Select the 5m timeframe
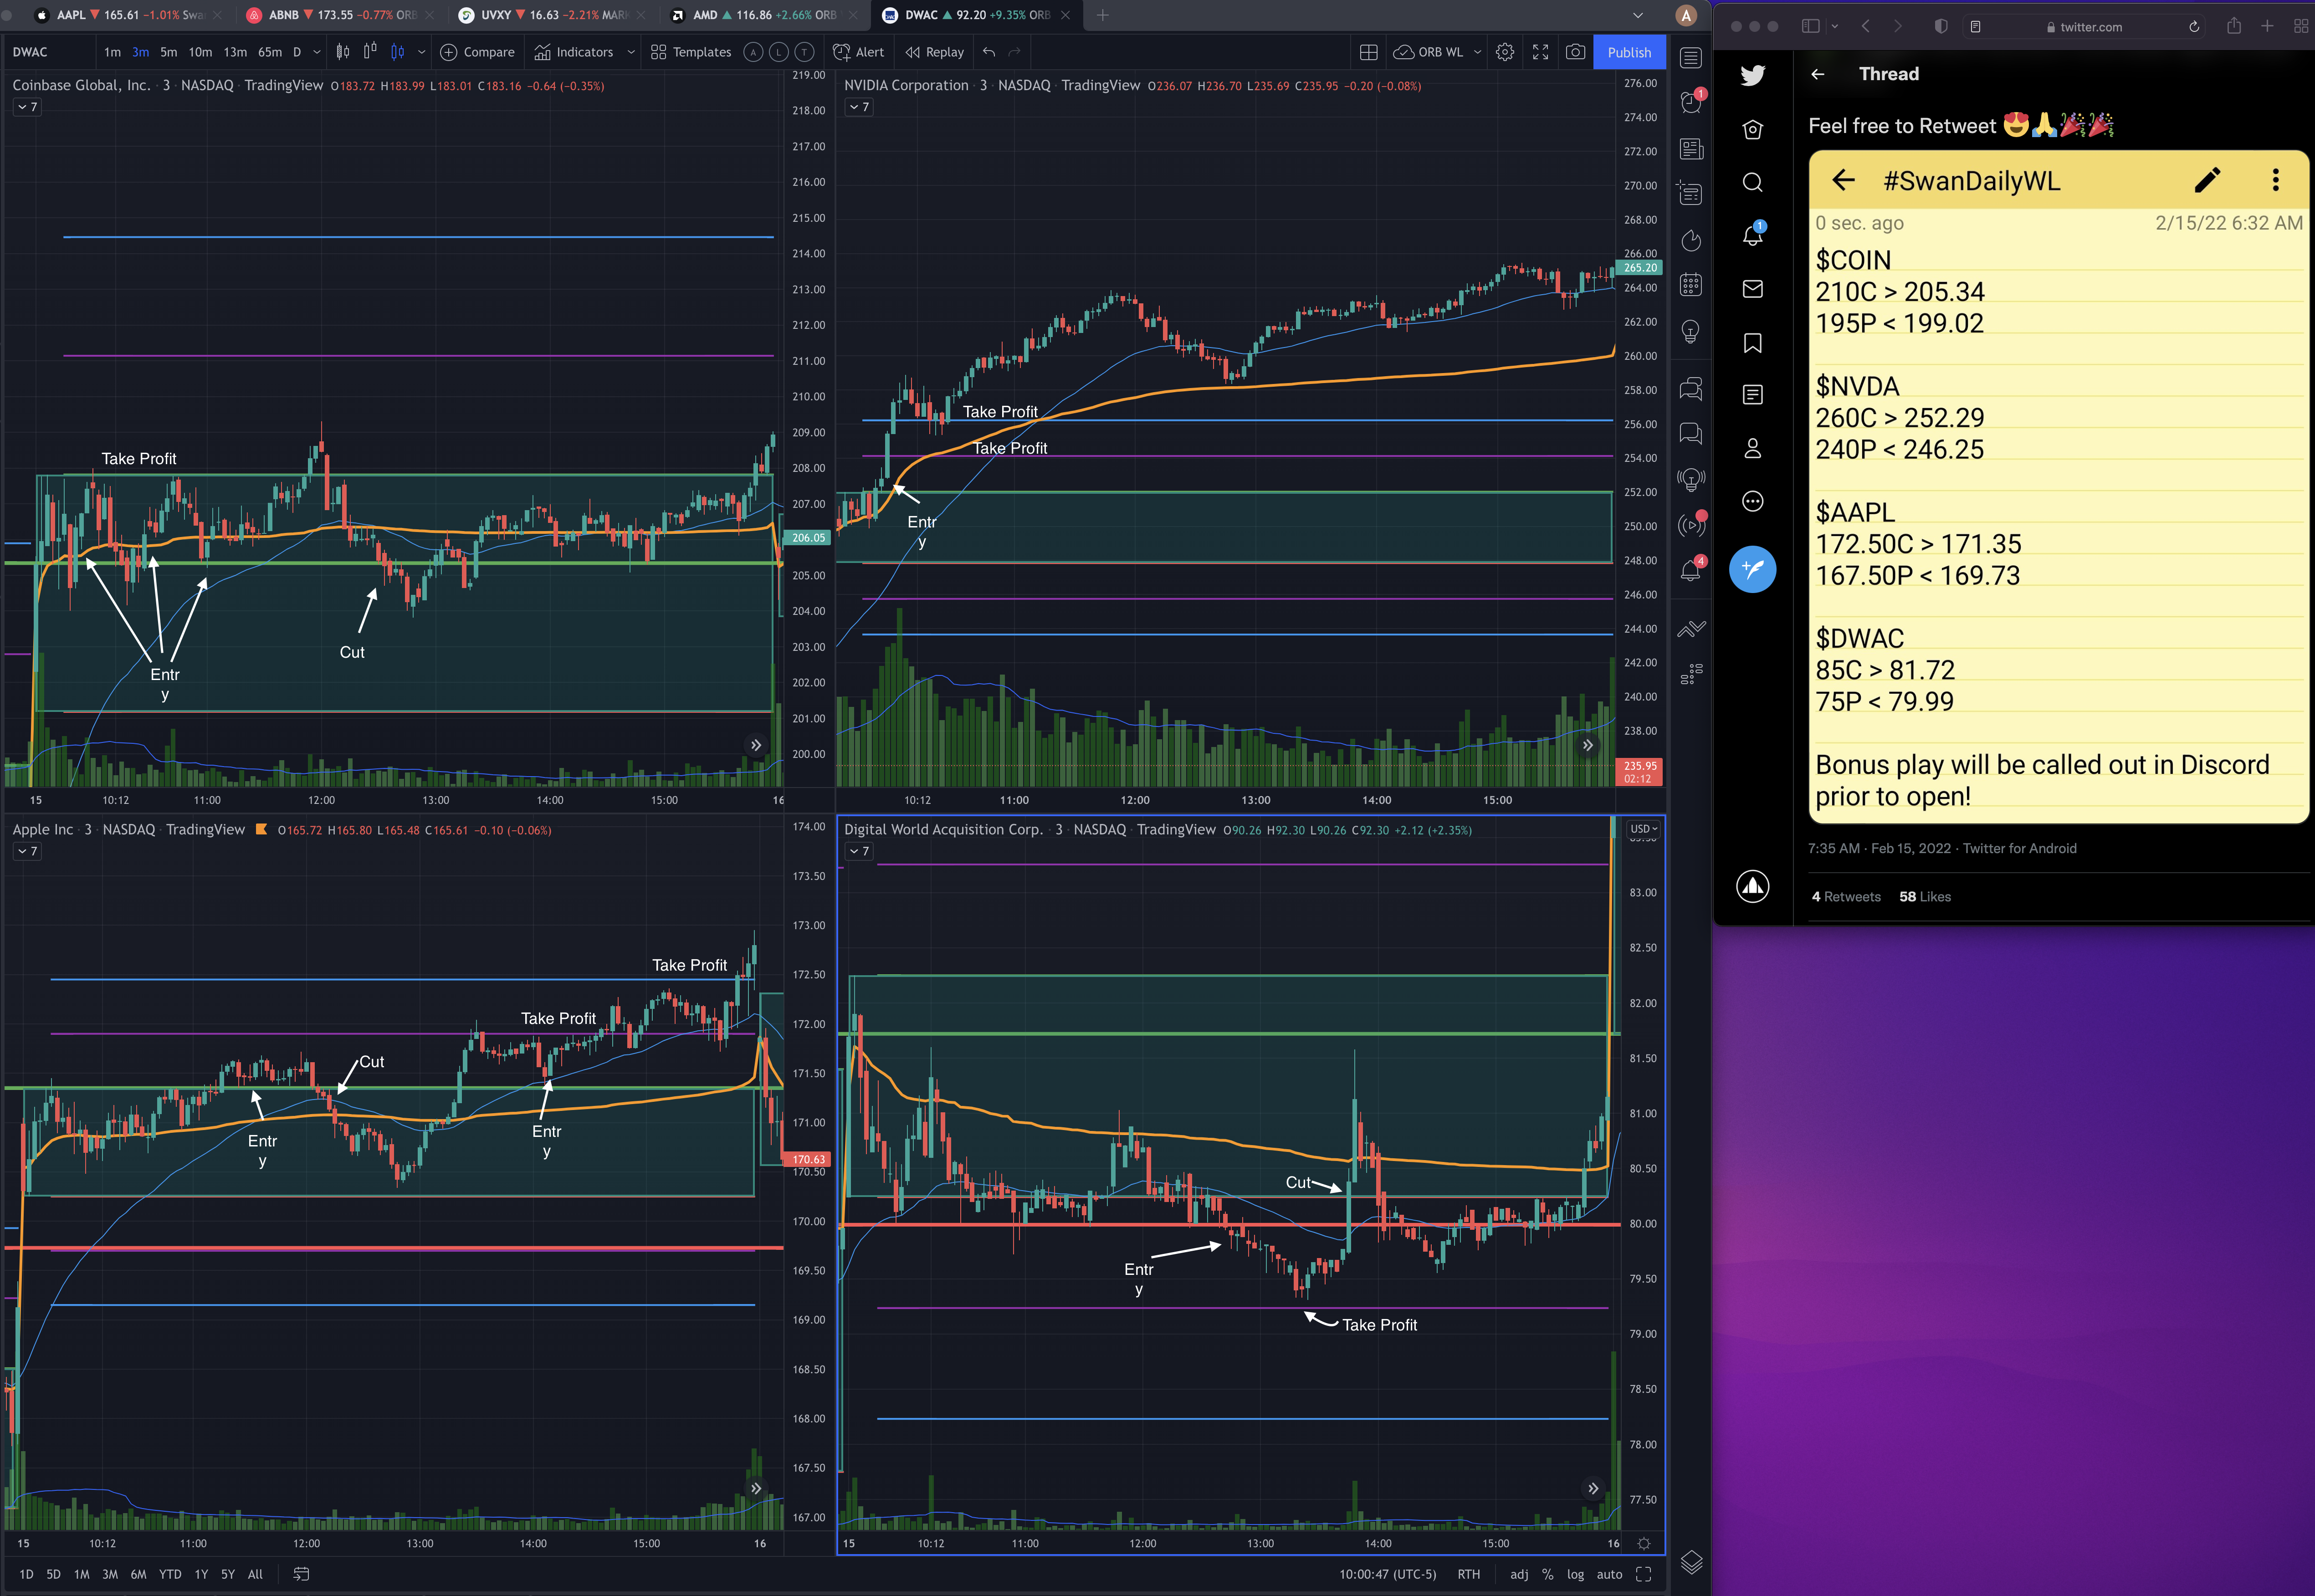The image size is (2315, 1596). tap(168, 52)
